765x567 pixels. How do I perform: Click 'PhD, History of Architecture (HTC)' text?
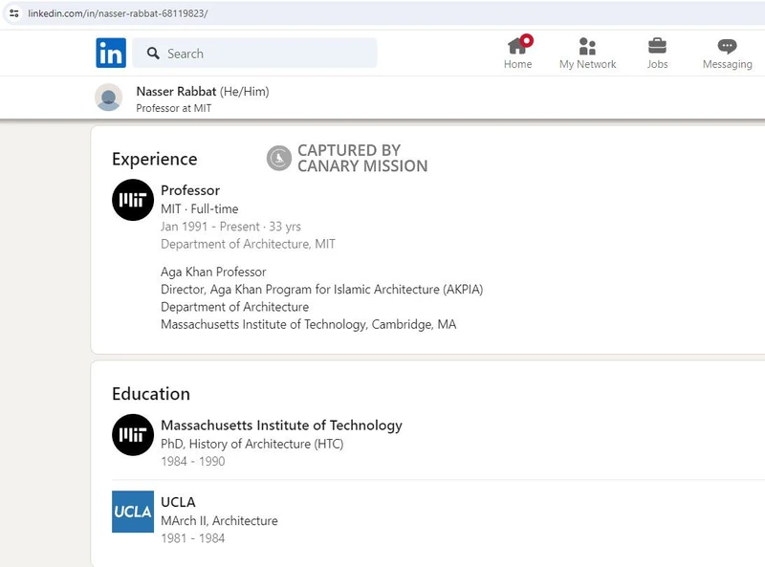coord(252,444)
